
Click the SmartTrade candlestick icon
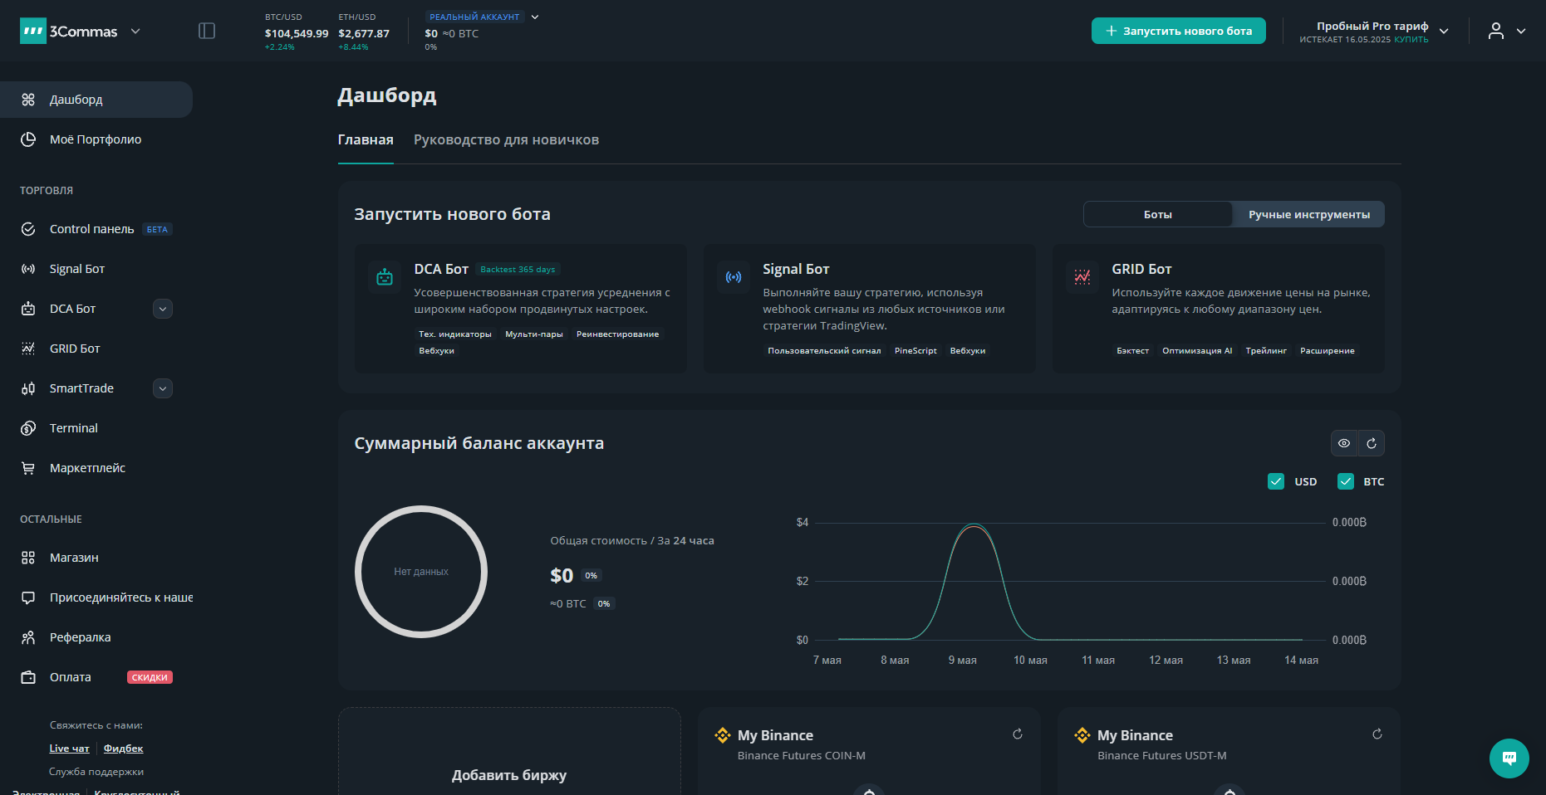click(x=28, y=388)
